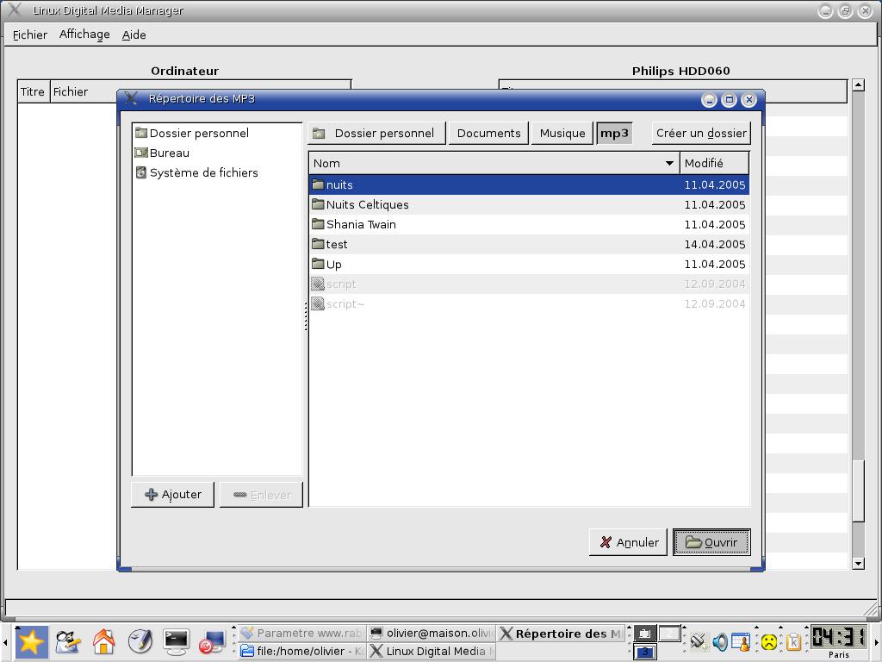882x662 pixels.
Task: Click the Ouvrir button
Action: [711, 542]
